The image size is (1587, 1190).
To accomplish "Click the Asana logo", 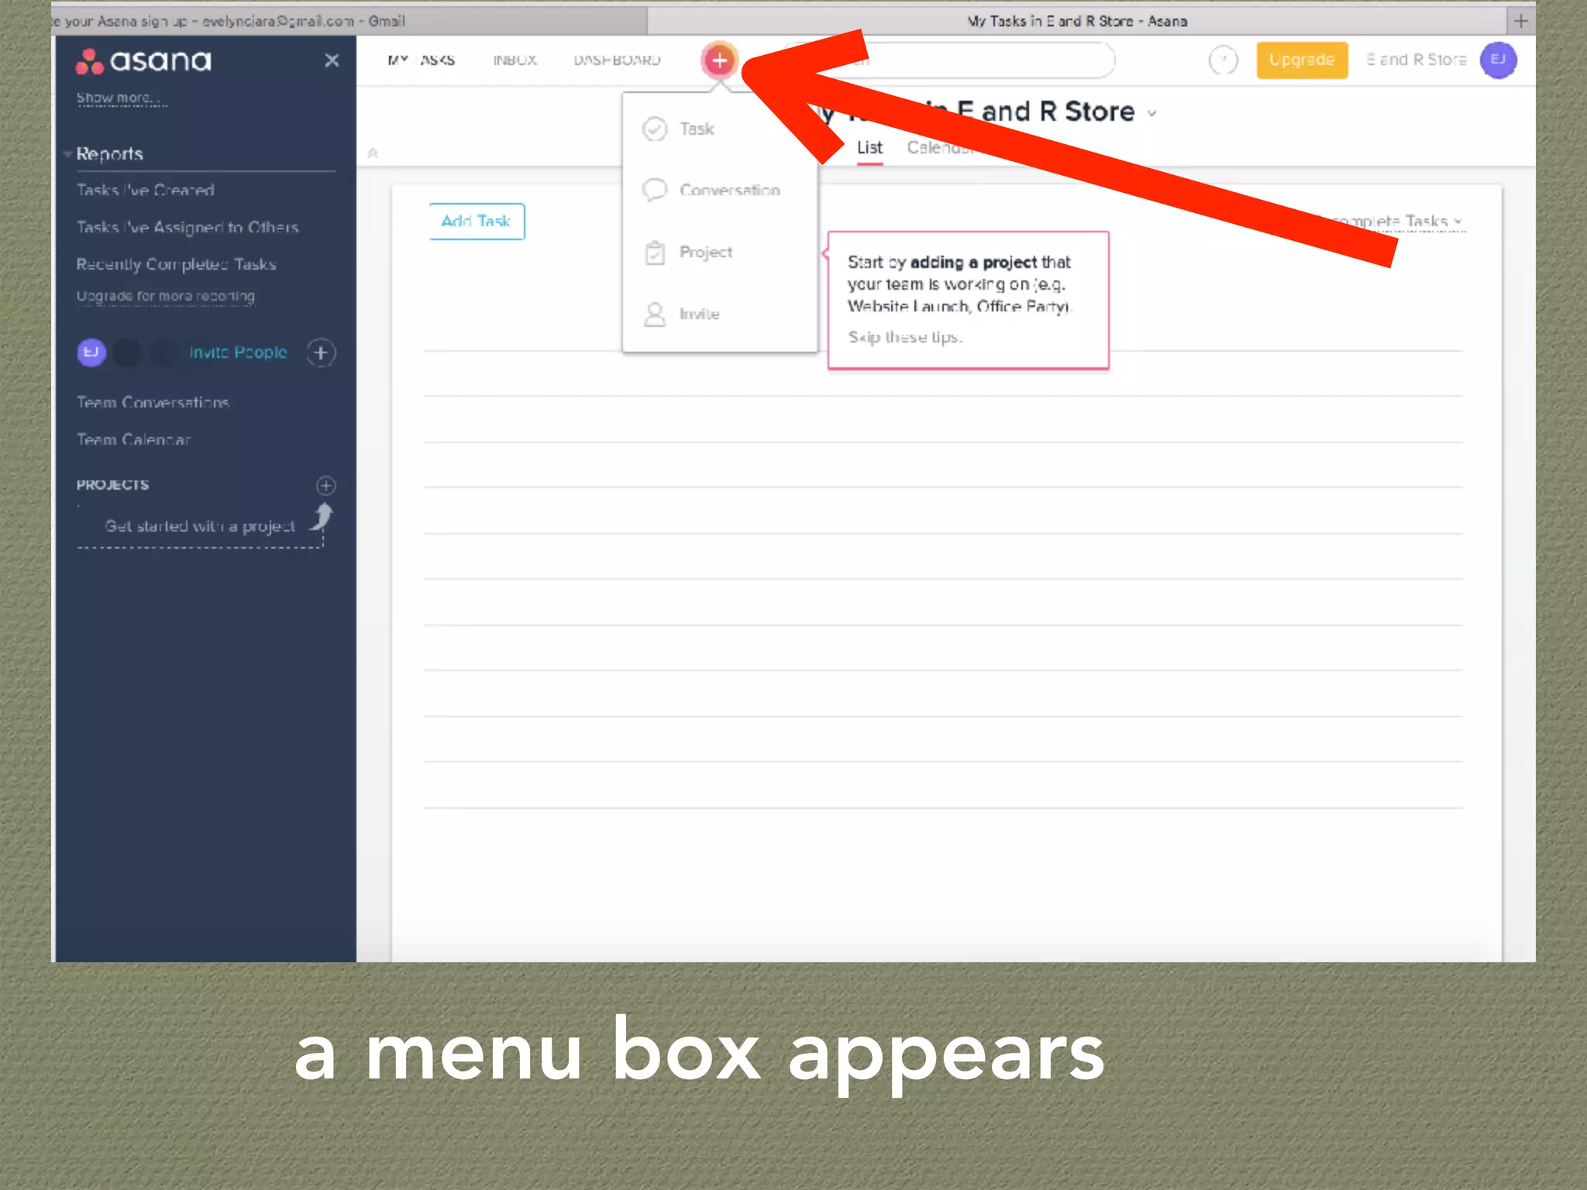I will 143,60.
